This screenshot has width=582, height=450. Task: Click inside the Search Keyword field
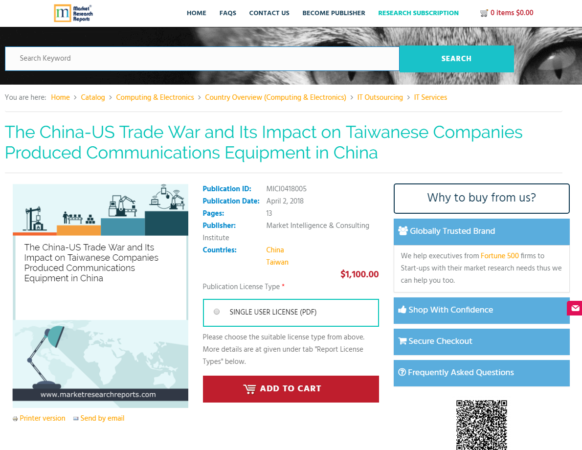coord(202,59)
